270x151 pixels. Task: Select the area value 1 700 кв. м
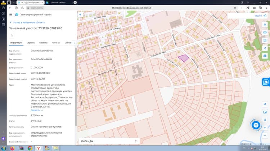pyautogui.click(x=37, y=115)
